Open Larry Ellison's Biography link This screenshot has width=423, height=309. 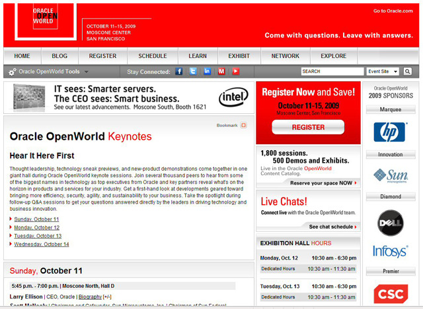click(x=90, y=297)
